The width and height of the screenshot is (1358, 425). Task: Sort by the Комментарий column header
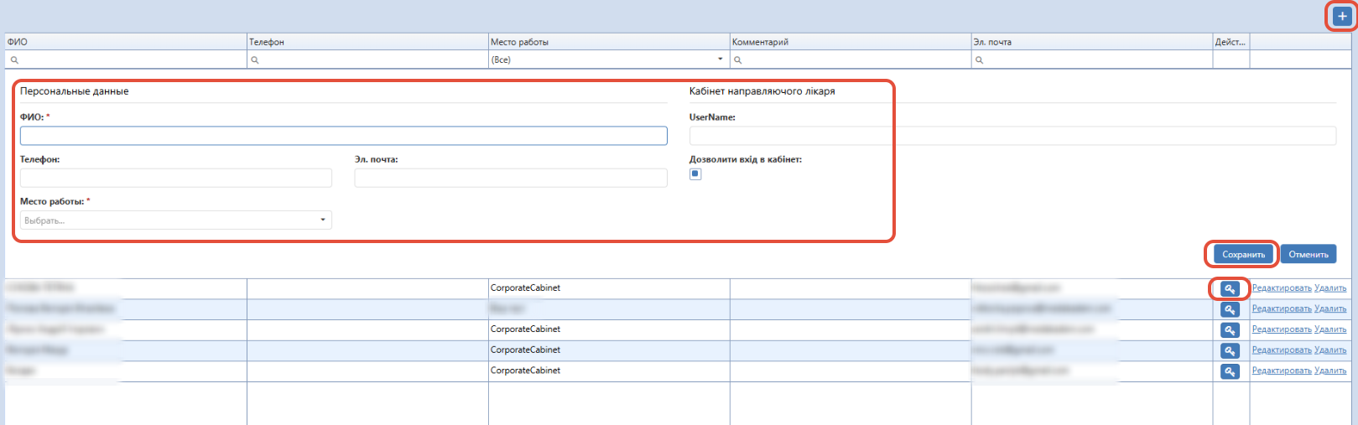pyautogui.click(x=851, y=42)
